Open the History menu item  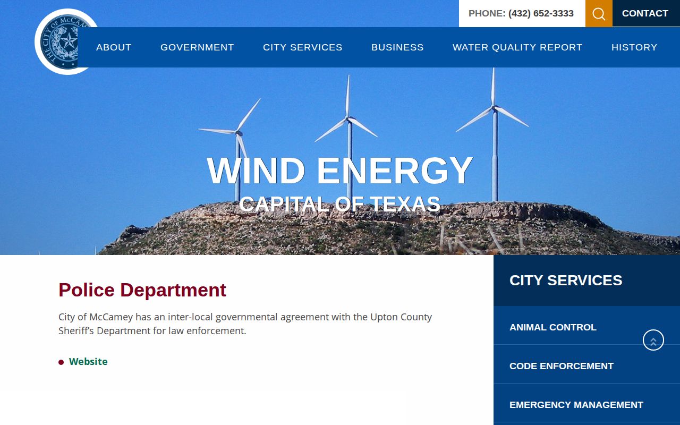[x=634, y=47]
